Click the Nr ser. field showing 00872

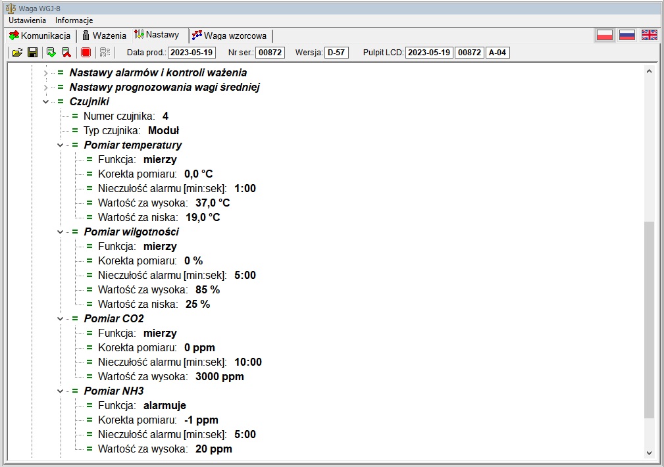click(x=270, y=53)
